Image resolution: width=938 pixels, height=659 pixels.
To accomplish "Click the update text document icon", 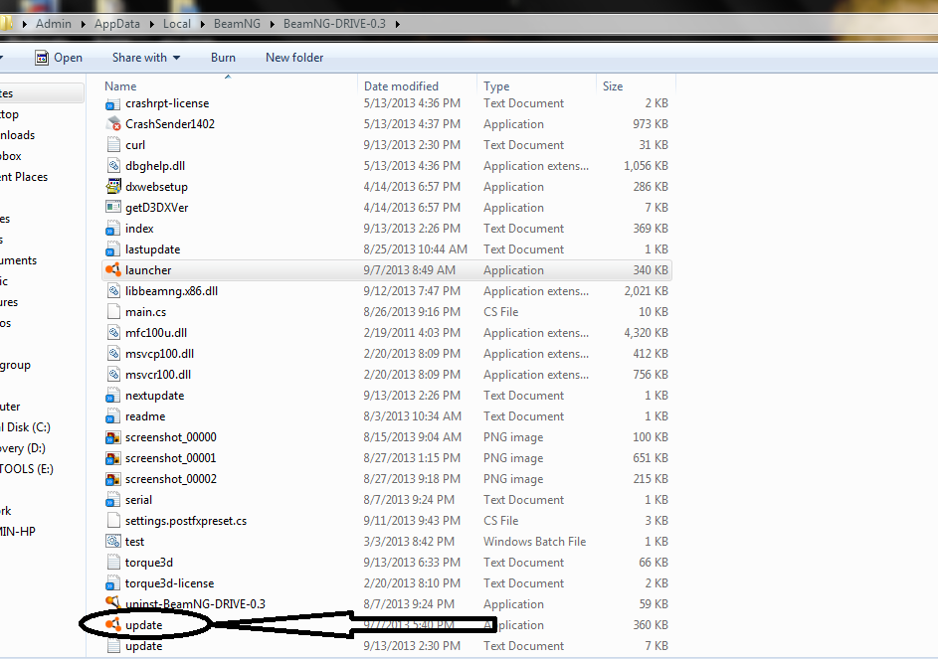I will click(x=113, y=646).
